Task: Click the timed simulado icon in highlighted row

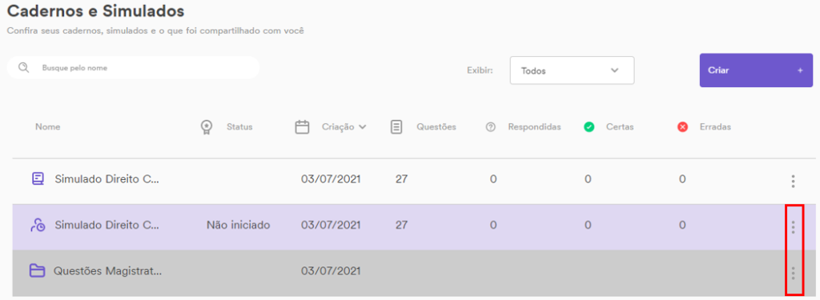Action: click(x=38, y=226)
